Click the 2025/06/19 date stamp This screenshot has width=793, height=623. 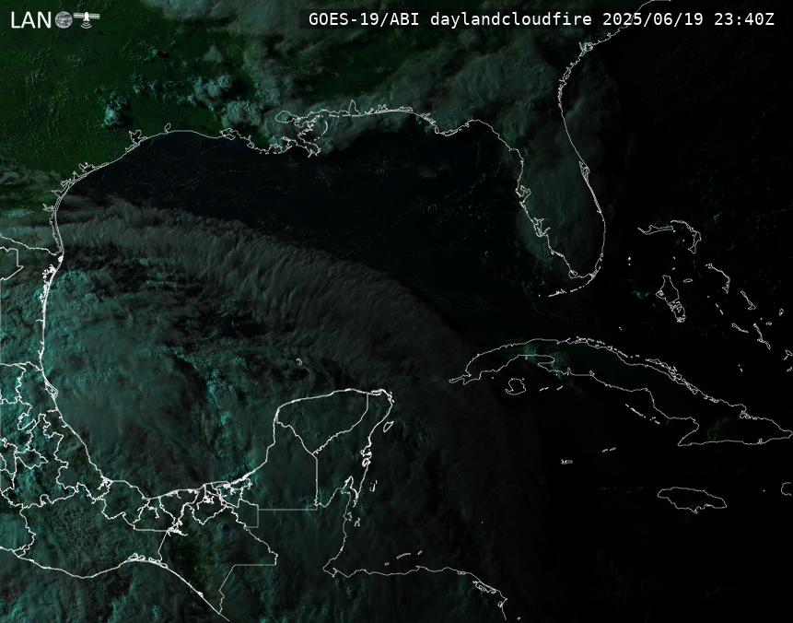click(x=653, y=19)
